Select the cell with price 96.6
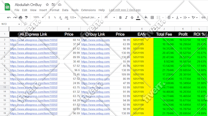208x116 pixels. [x=69, y=70]
